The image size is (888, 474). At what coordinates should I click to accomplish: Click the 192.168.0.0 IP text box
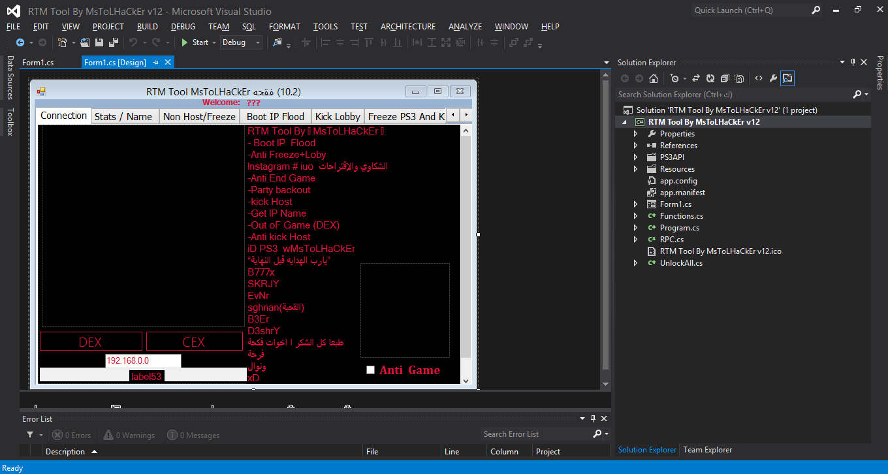pos(143,361)
